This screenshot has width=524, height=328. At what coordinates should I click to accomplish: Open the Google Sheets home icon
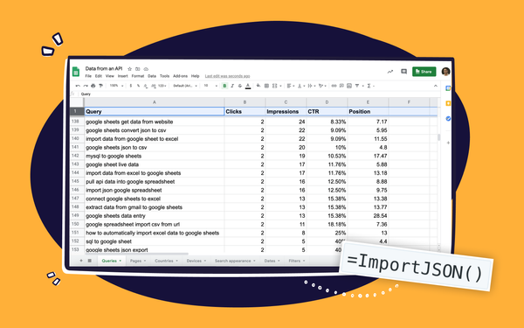pyautogui.click(x=76, y=72)
